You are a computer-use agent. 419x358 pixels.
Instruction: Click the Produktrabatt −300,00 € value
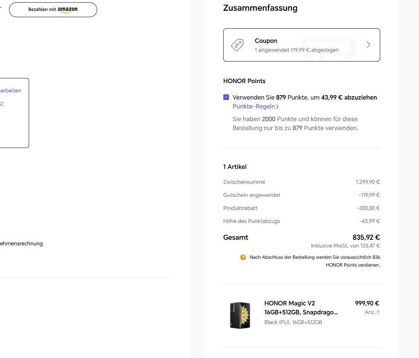pos(368,208)
